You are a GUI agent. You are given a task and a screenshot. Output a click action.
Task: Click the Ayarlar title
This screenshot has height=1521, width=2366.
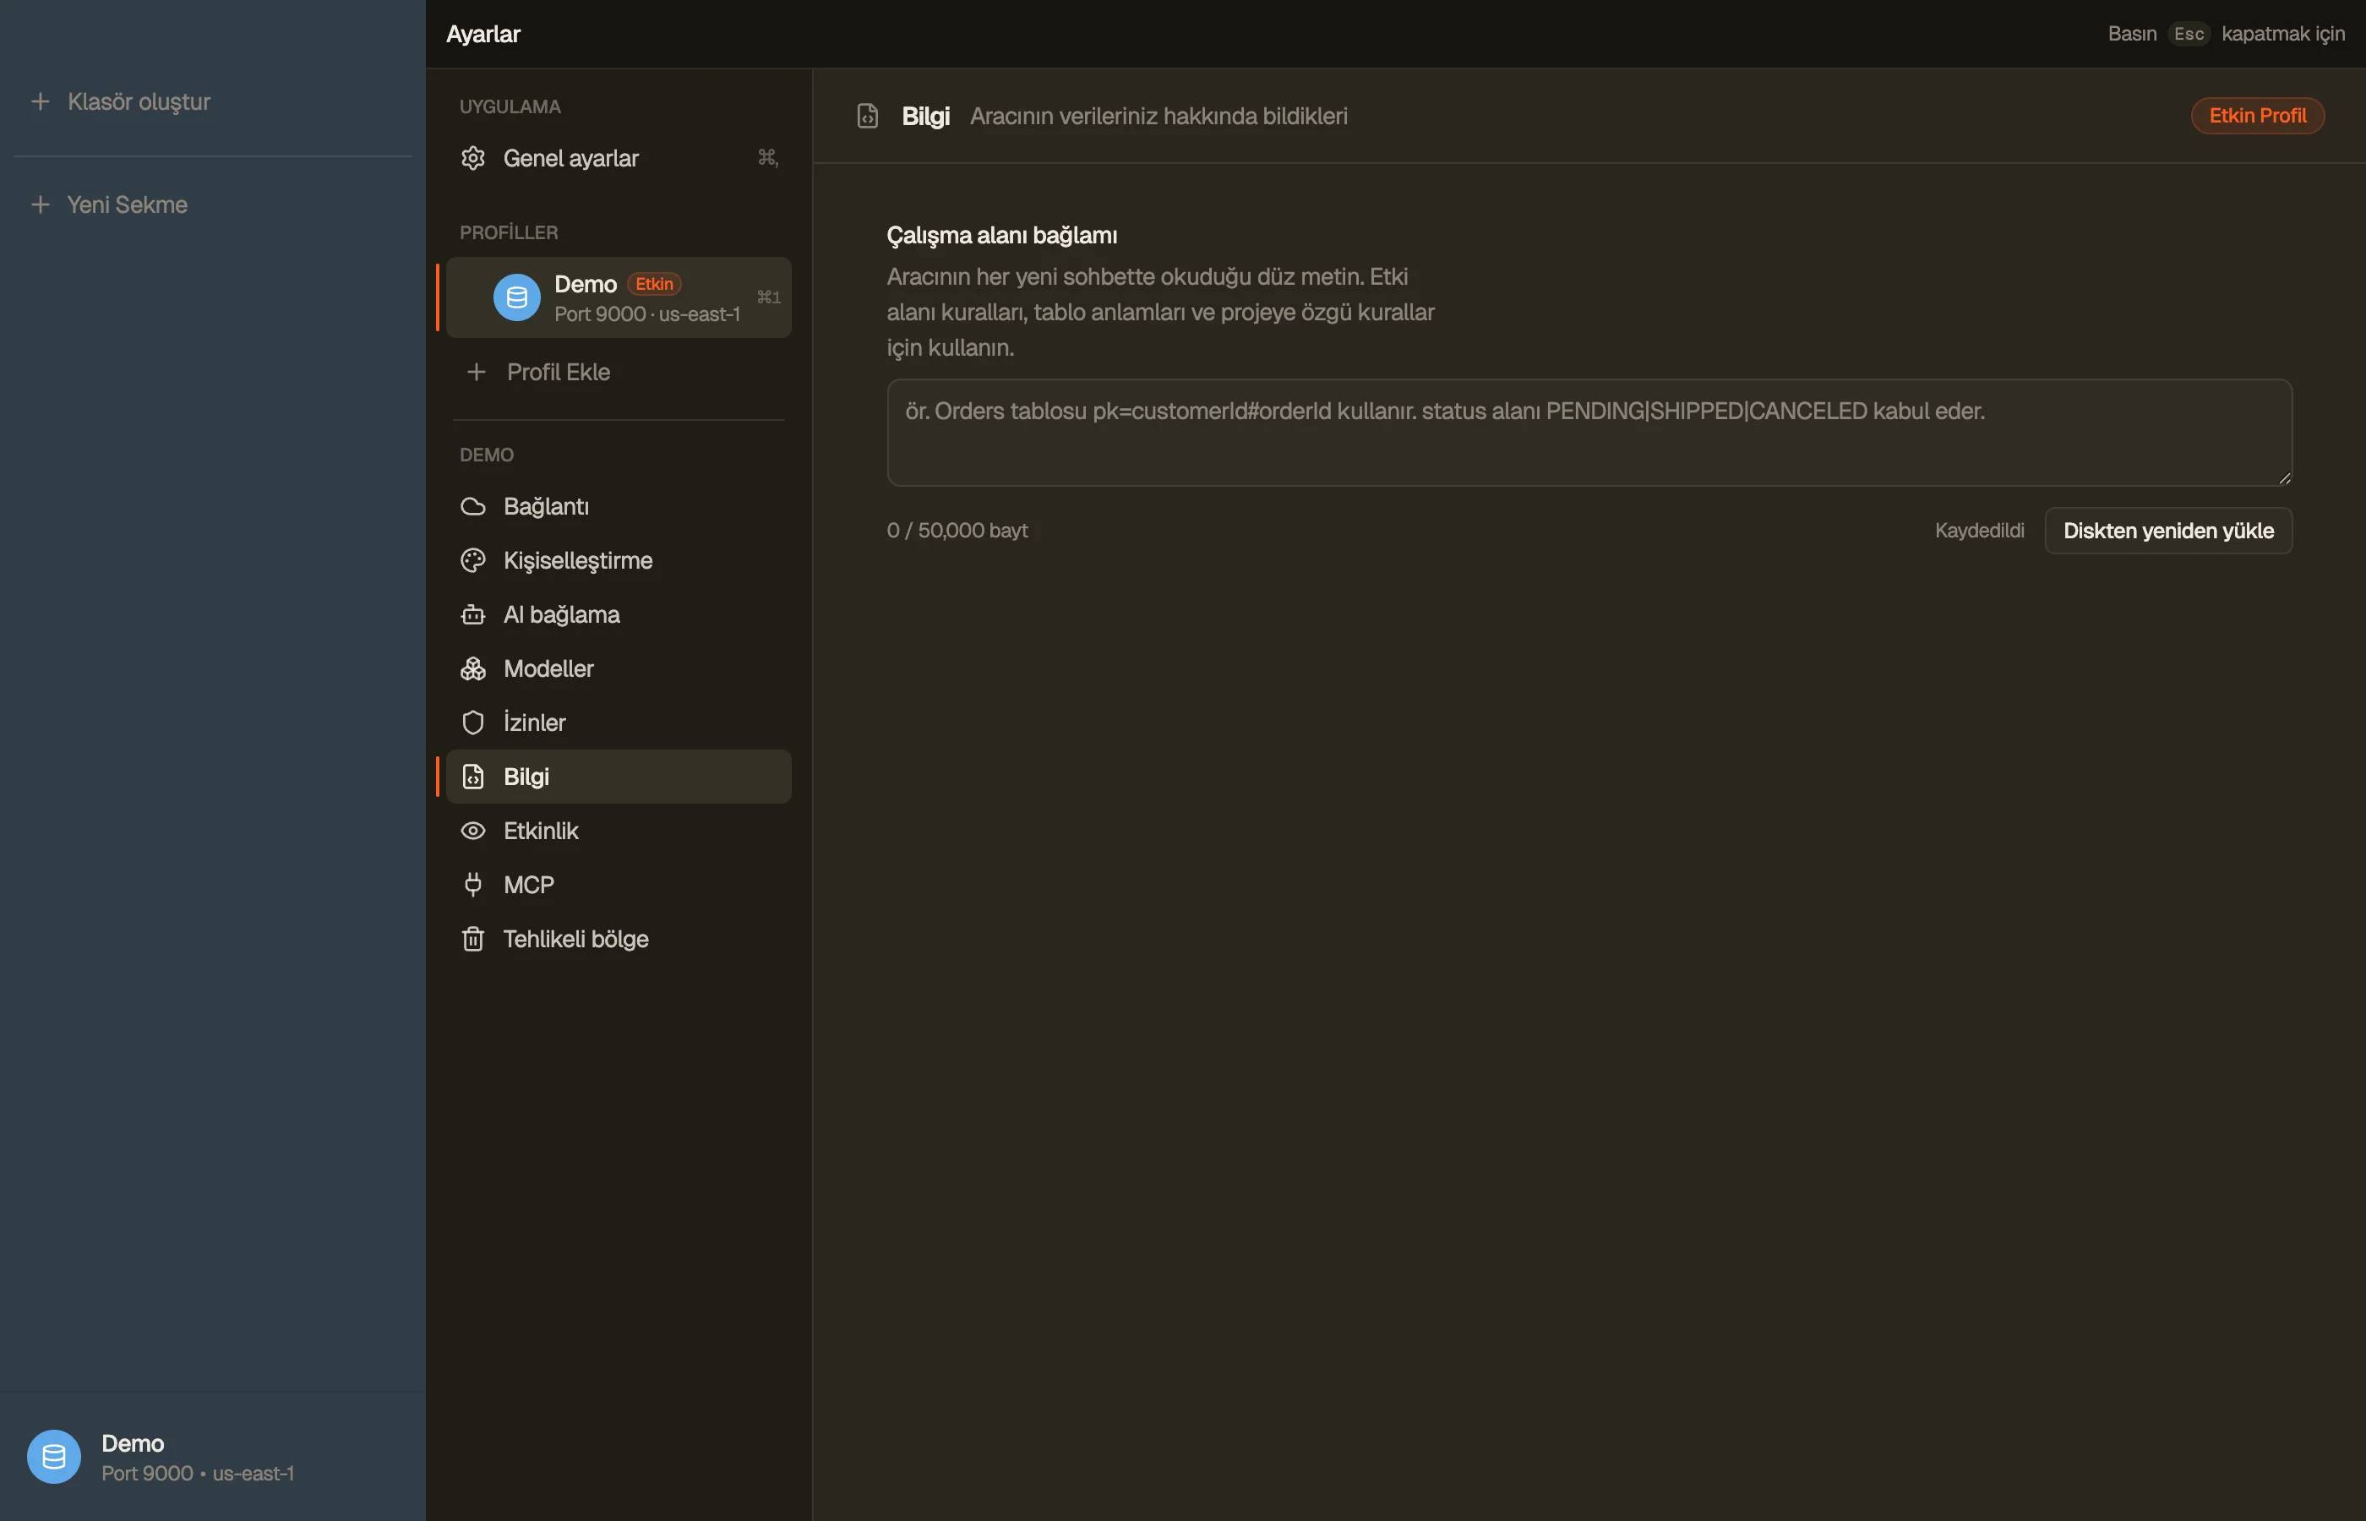pos(482,34)
